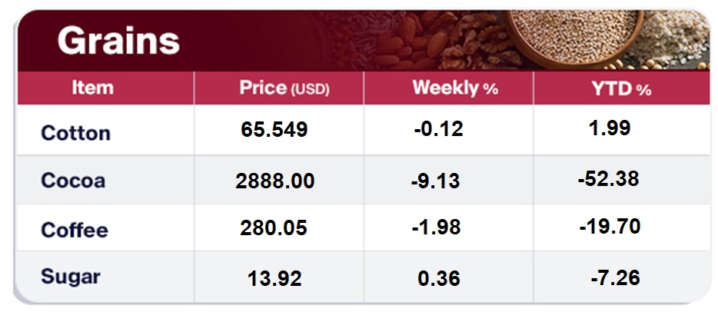
Task: Choose the Sugar row name
Action: (x=71, y=276)
